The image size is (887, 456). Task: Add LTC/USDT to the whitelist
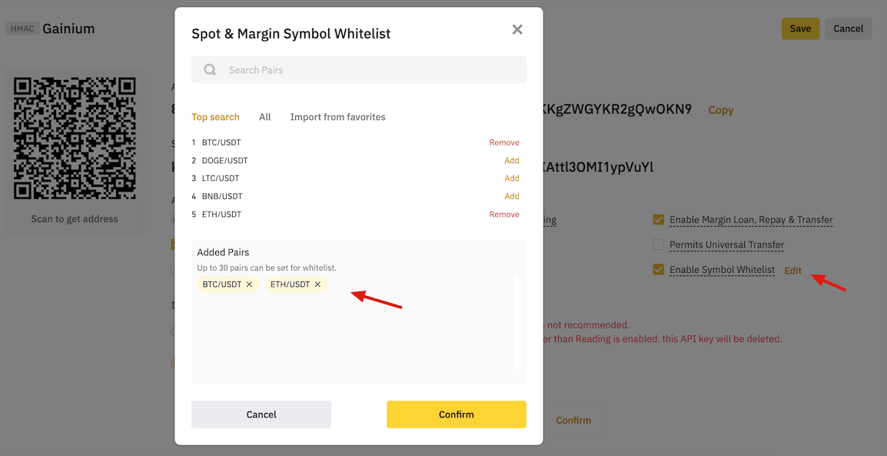tap(512, 178)
